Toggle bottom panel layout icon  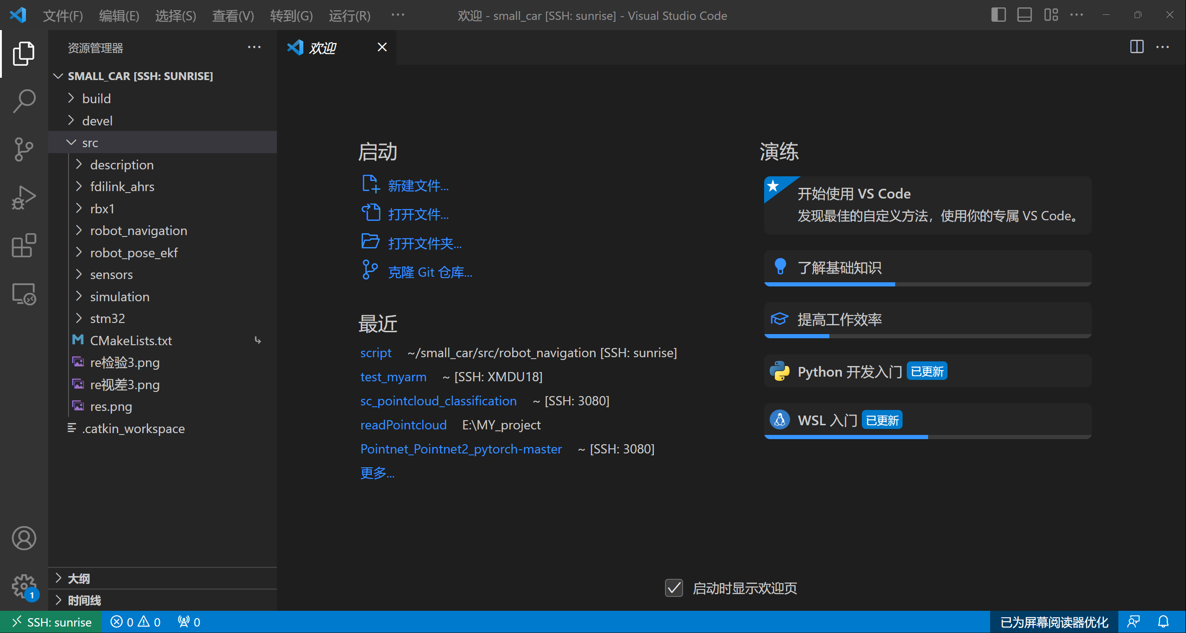[x=1024, y=15]
